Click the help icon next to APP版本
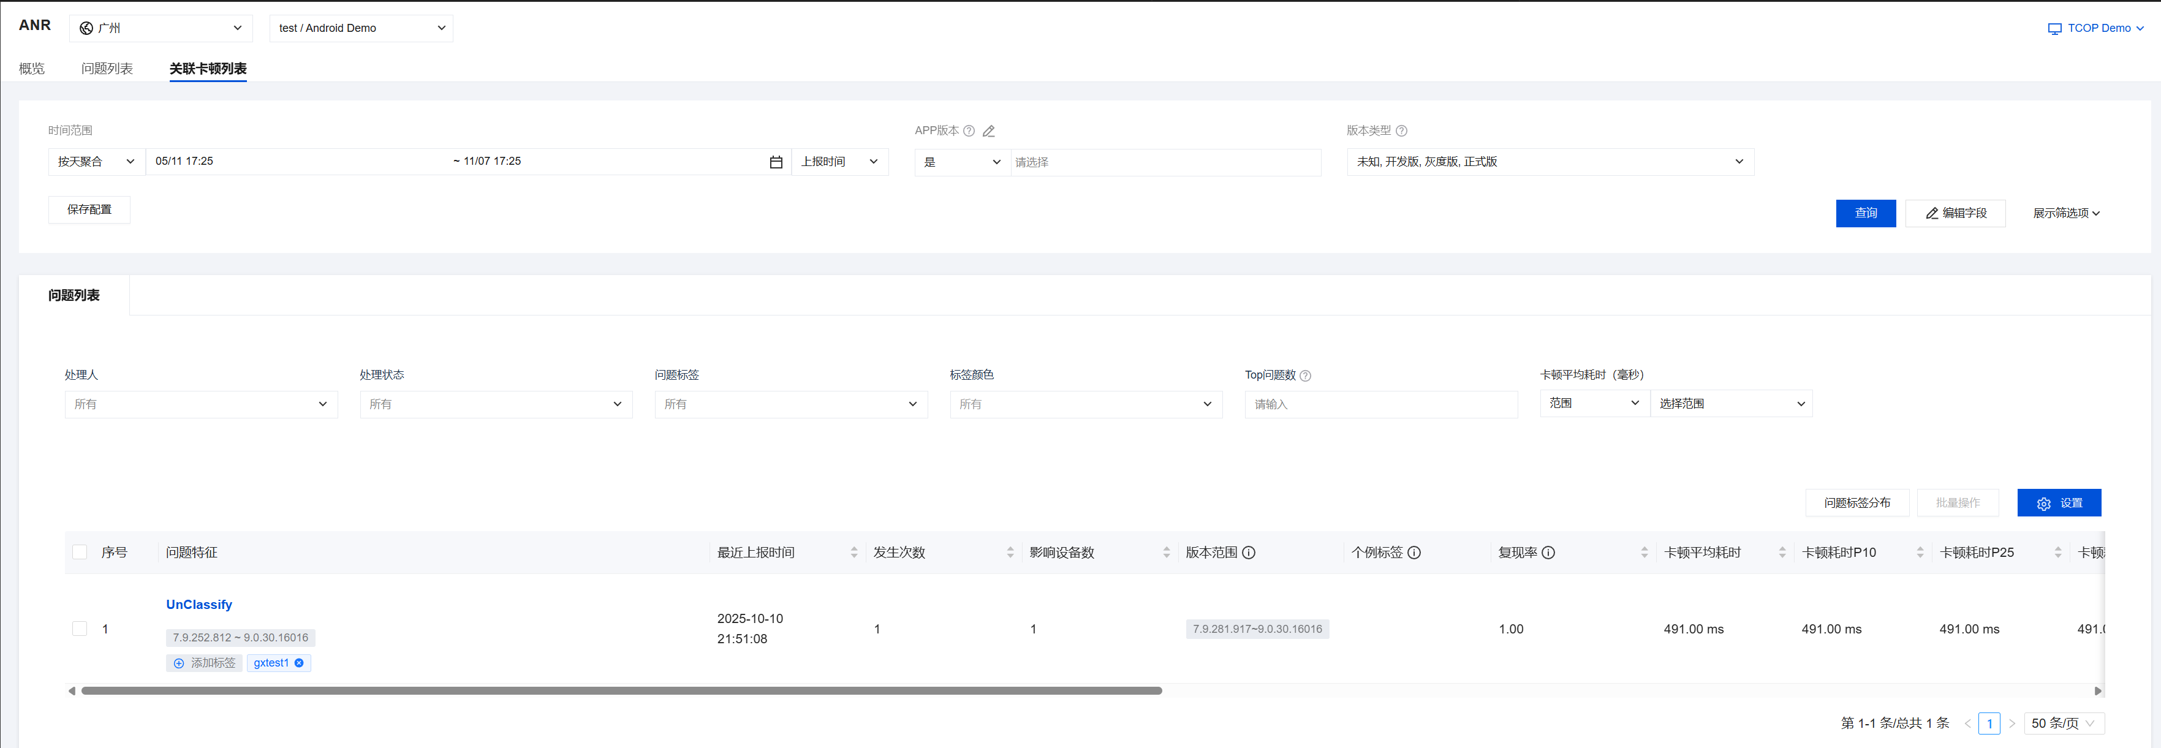2161x748 pixels. (969, 131)
